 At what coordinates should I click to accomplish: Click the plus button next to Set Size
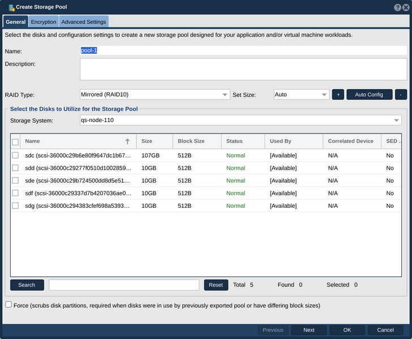tap(338, 94)
